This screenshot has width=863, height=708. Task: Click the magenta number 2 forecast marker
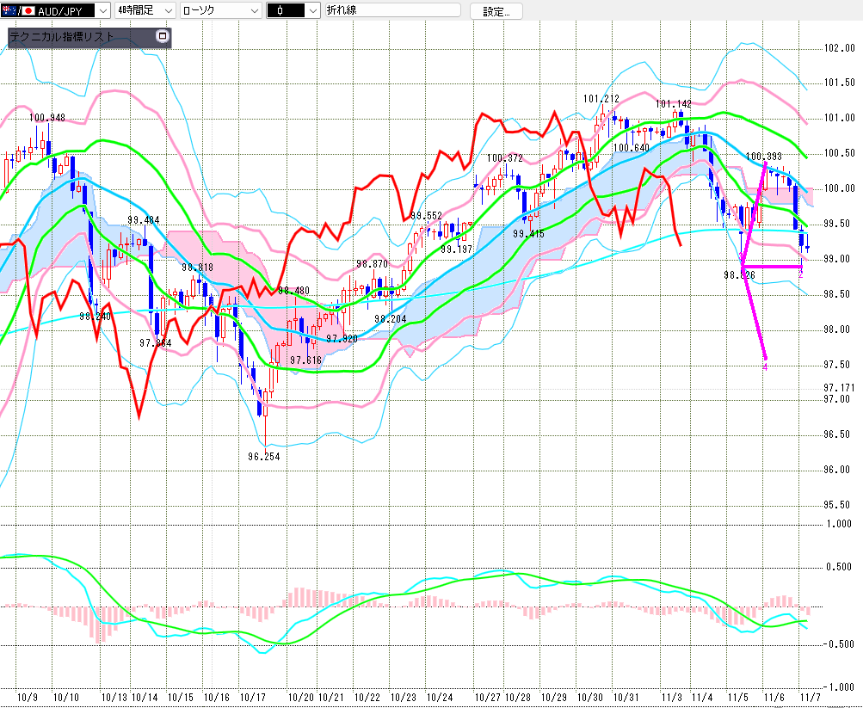[x=800, y=274]
